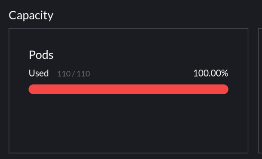262x159 pixels.
Task: Click the slash between the 110 values
Action: point(74,74)
